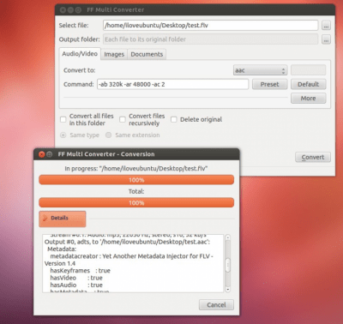
Task: Open the Documents tab
Action: coord(147,54)
